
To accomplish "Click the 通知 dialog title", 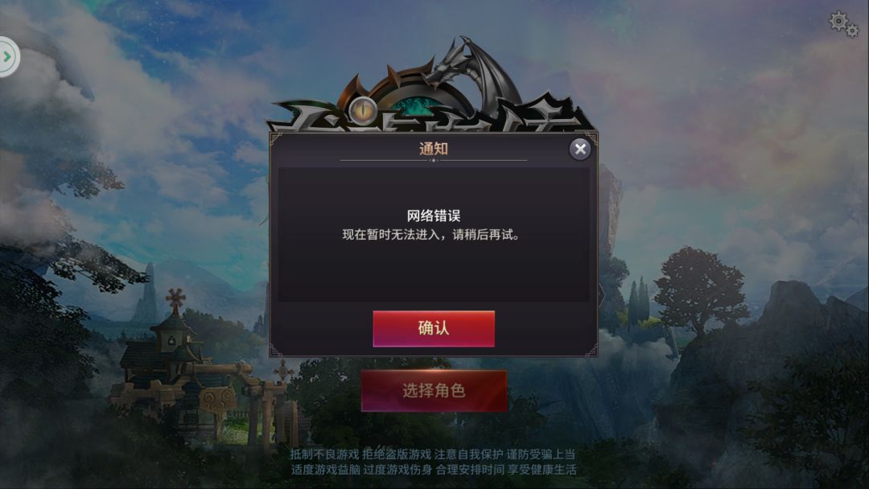I will (x=434, y=149).
